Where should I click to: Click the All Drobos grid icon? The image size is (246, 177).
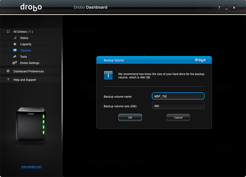pos(8,31)
